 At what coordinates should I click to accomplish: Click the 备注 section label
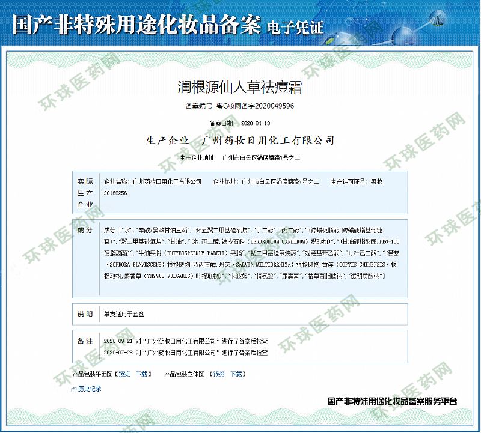[85, 341]
